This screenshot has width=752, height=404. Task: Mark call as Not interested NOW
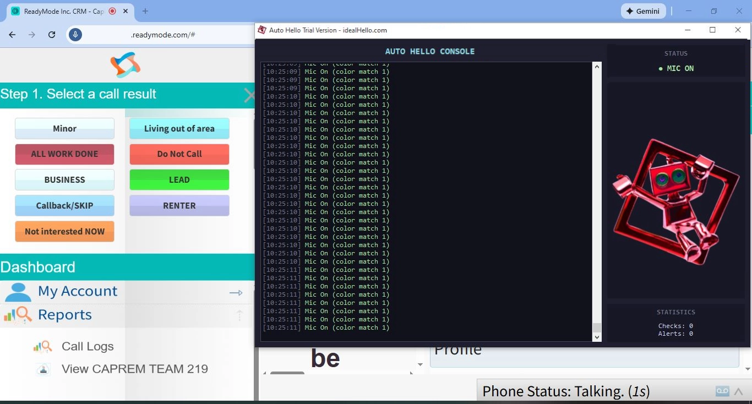[64, 232]
